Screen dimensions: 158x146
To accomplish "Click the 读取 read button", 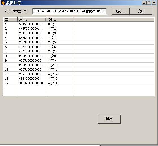I will tap(141, 11).
